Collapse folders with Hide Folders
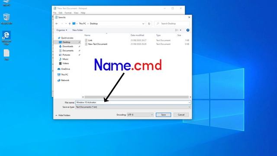The height and width of the screenshot is (156, 277). click(63, 115)
